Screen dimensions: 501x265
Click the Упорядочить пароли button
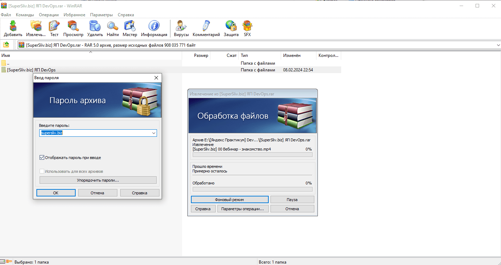coord(98,180)
